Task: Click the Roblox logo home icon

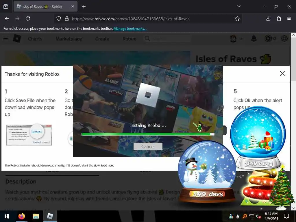Action: 17,38
